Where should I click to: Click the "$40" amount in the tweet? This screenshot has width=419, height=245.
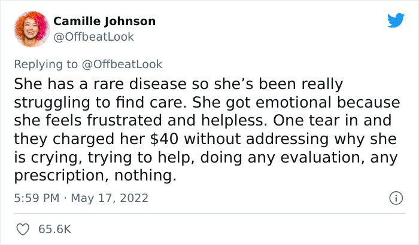pos(164,139)
